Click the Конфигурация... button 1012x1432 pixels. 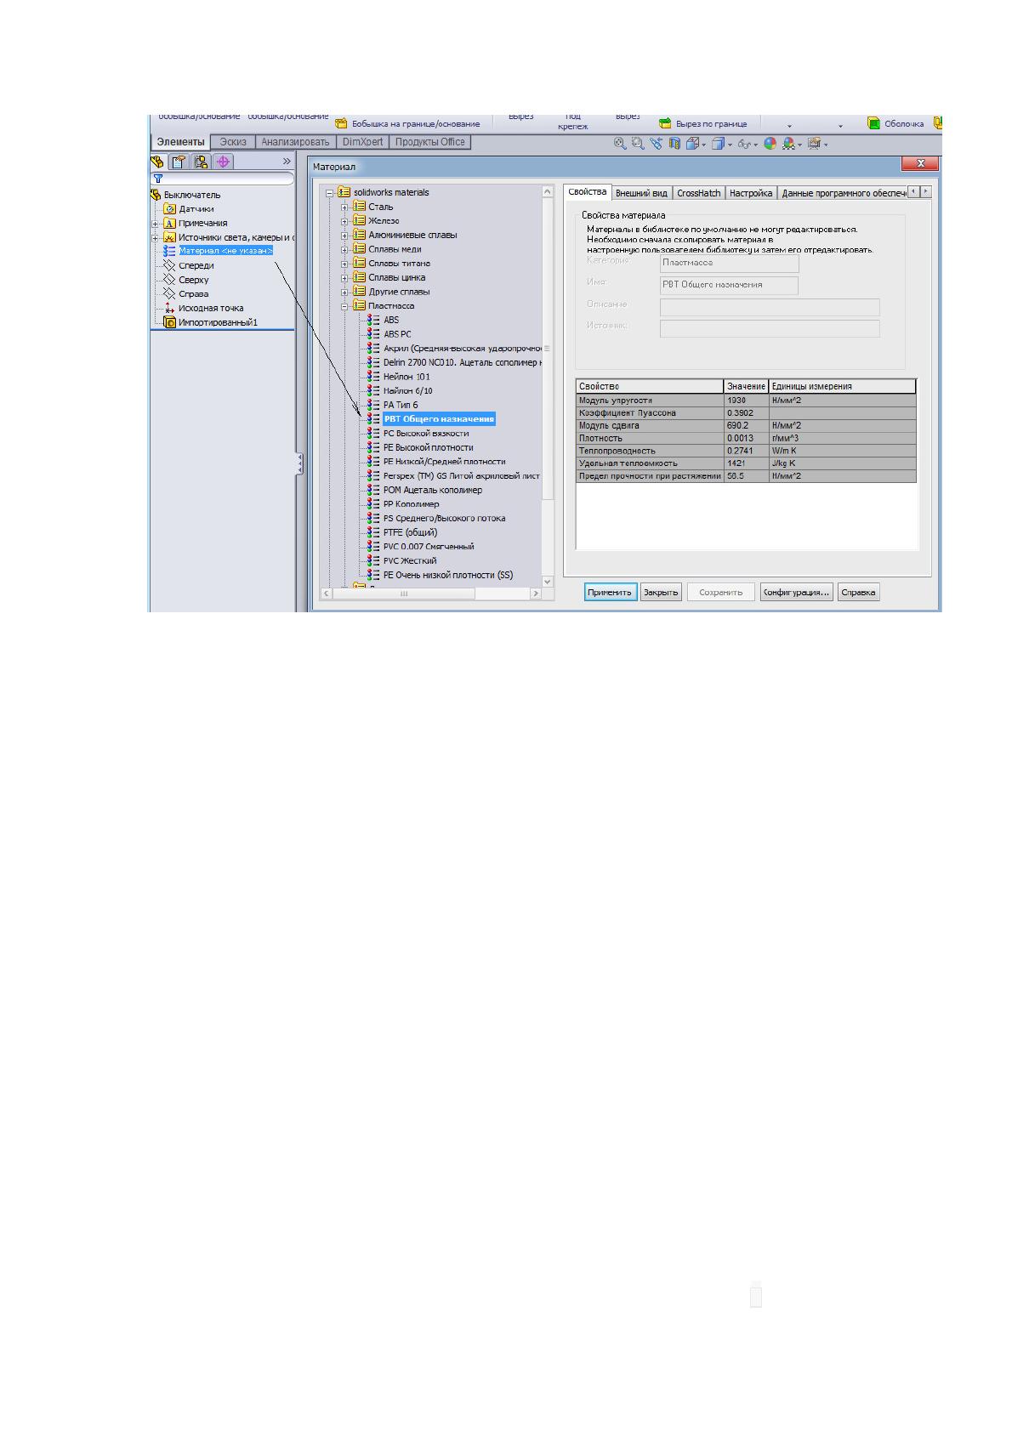pyautogui.click(x=796, y=593)
